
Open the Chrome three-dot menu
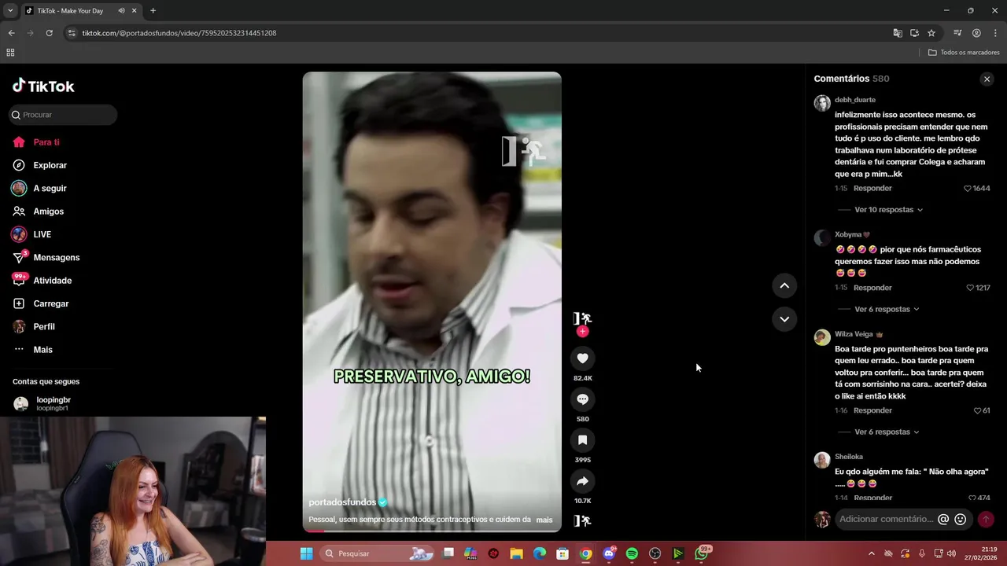tap(995, 33)
